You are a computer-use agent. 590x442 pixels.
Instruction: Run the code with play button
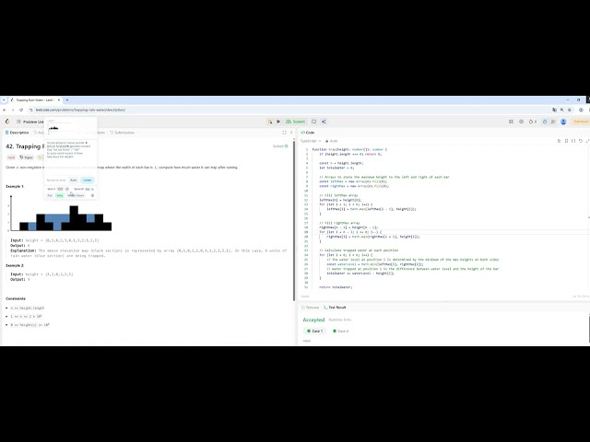[278, 122]
